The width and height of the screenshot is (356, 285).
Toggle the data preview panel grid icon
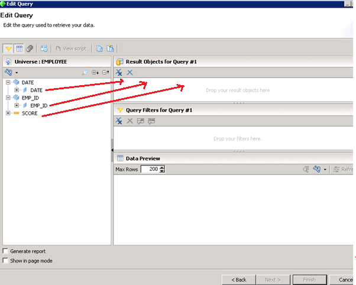pos(19,48)
